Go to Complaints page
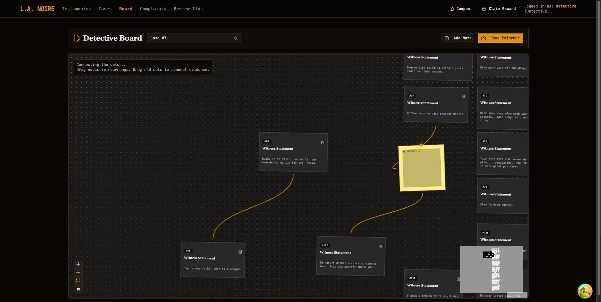Image resolution: width=601 pixels, height=302 pixels. pos(153,9)
